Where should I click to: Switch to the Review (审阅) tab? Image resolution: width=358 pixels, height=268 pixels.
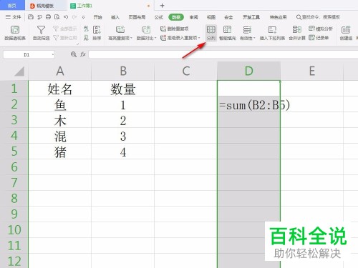[x=193, y=17]
